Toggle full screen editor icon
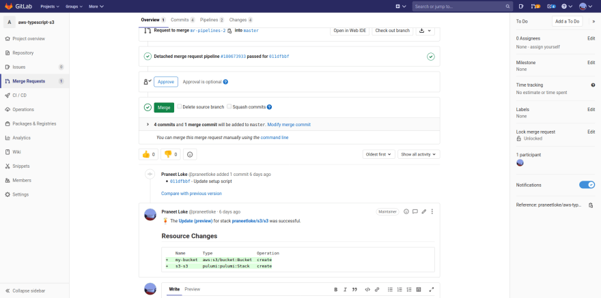Image resolution: width=601 pixels, height=298 pixels. coord(431,290)
